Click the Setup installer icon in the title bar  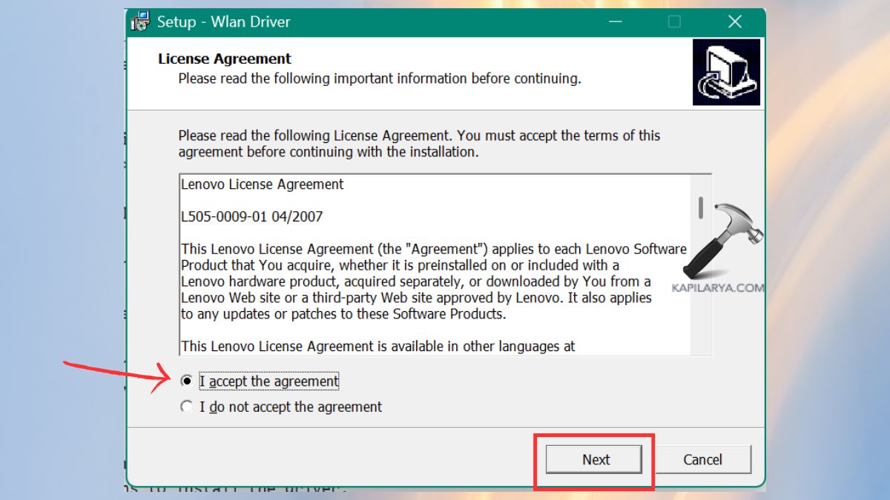[139, 21]
